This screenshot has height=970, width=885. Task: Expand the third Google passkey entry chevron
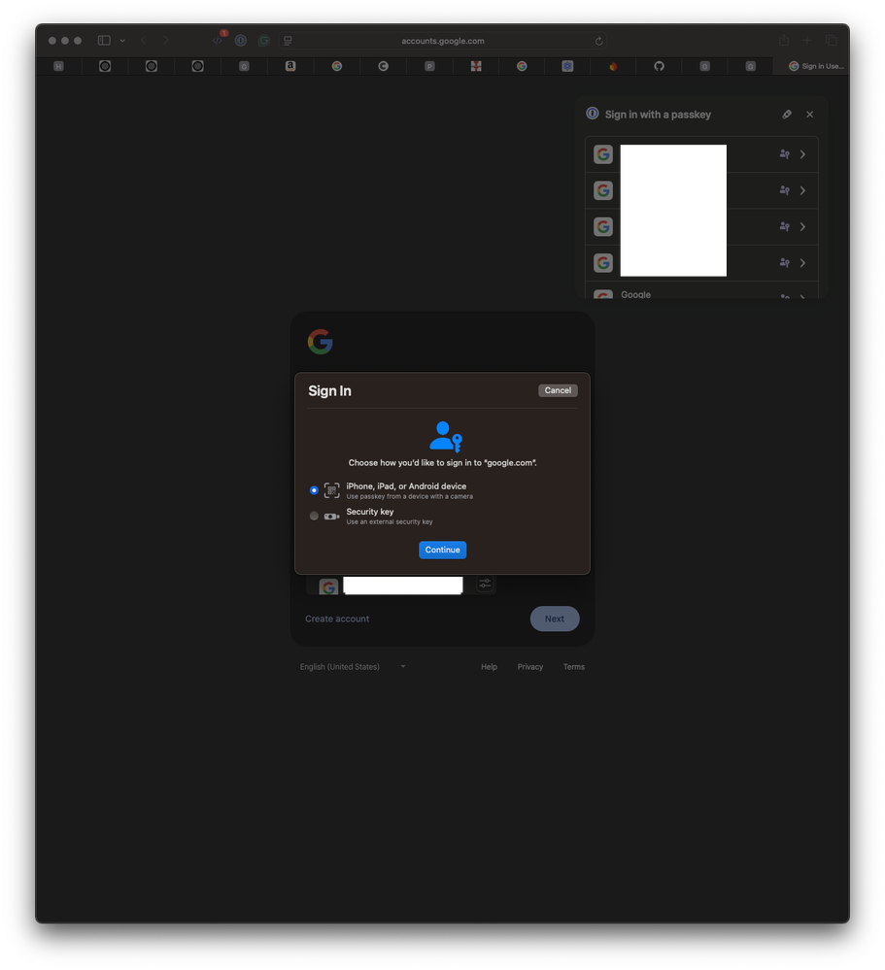pyautogui.click(x=802, y=226)
